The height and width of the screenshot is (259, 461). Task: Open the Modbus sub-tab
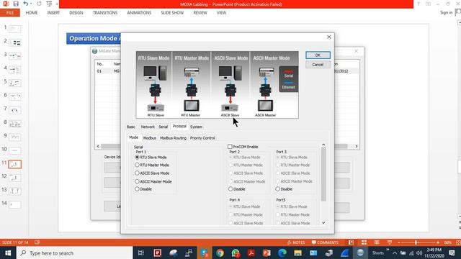[x=150, y=138]
